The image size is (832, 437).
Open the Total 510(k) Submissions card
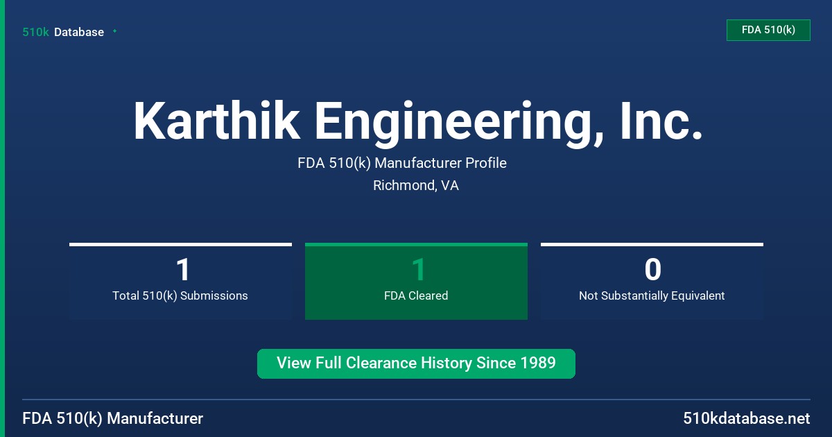(180, 281)
